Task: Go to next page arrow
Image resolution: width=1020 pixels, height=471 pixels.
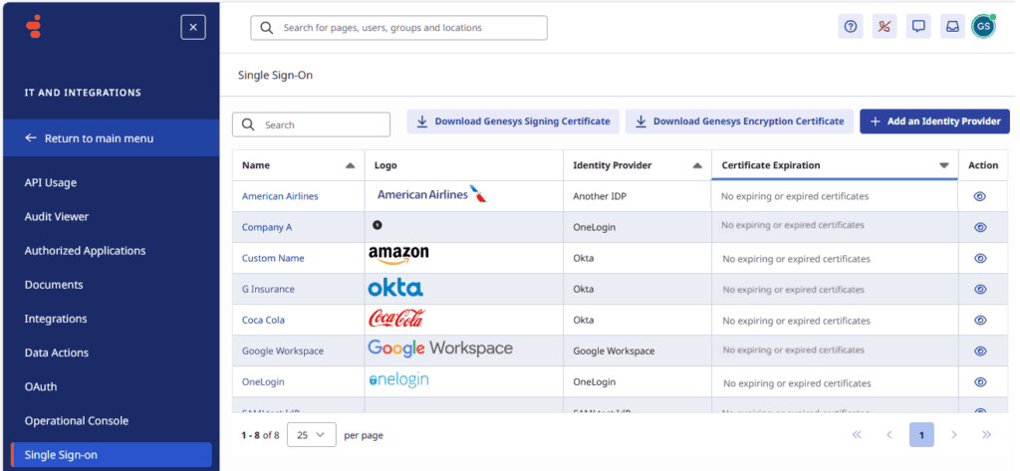Action: 954,434
